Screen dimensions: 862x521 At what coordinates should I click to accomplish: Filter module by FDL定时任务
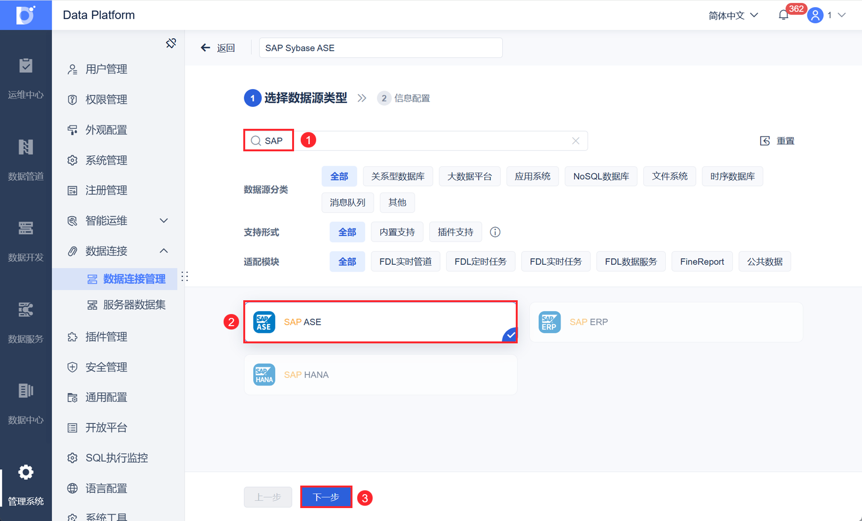pyautogui.click(x=481, y=261)
